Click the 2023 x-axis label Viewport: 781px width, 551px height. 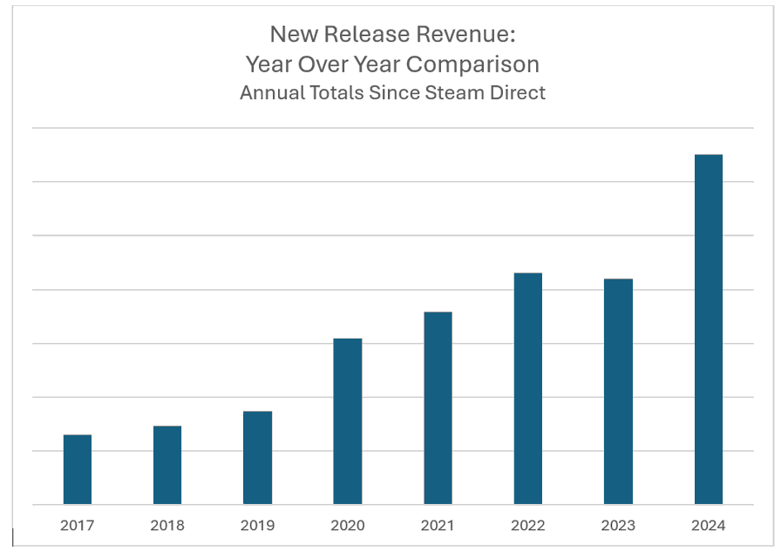618,526
